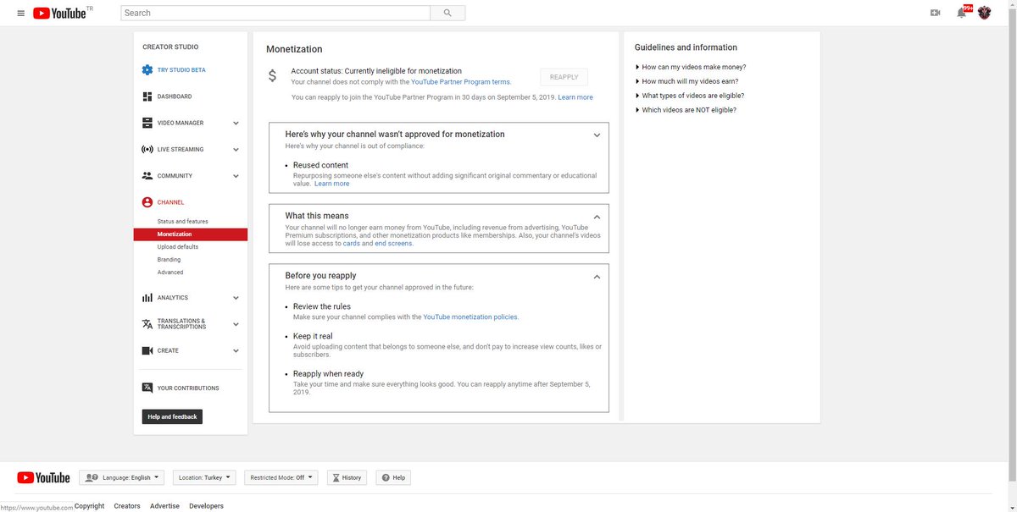This screenshot has height=512, width=1017.
Task: Click the YOUR CONTRIBUTIONS label
Action: pos(188,388)
